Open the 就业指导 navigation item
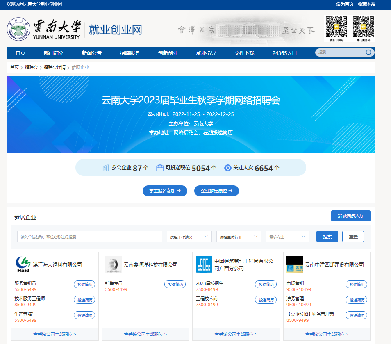 pos(206,53)
